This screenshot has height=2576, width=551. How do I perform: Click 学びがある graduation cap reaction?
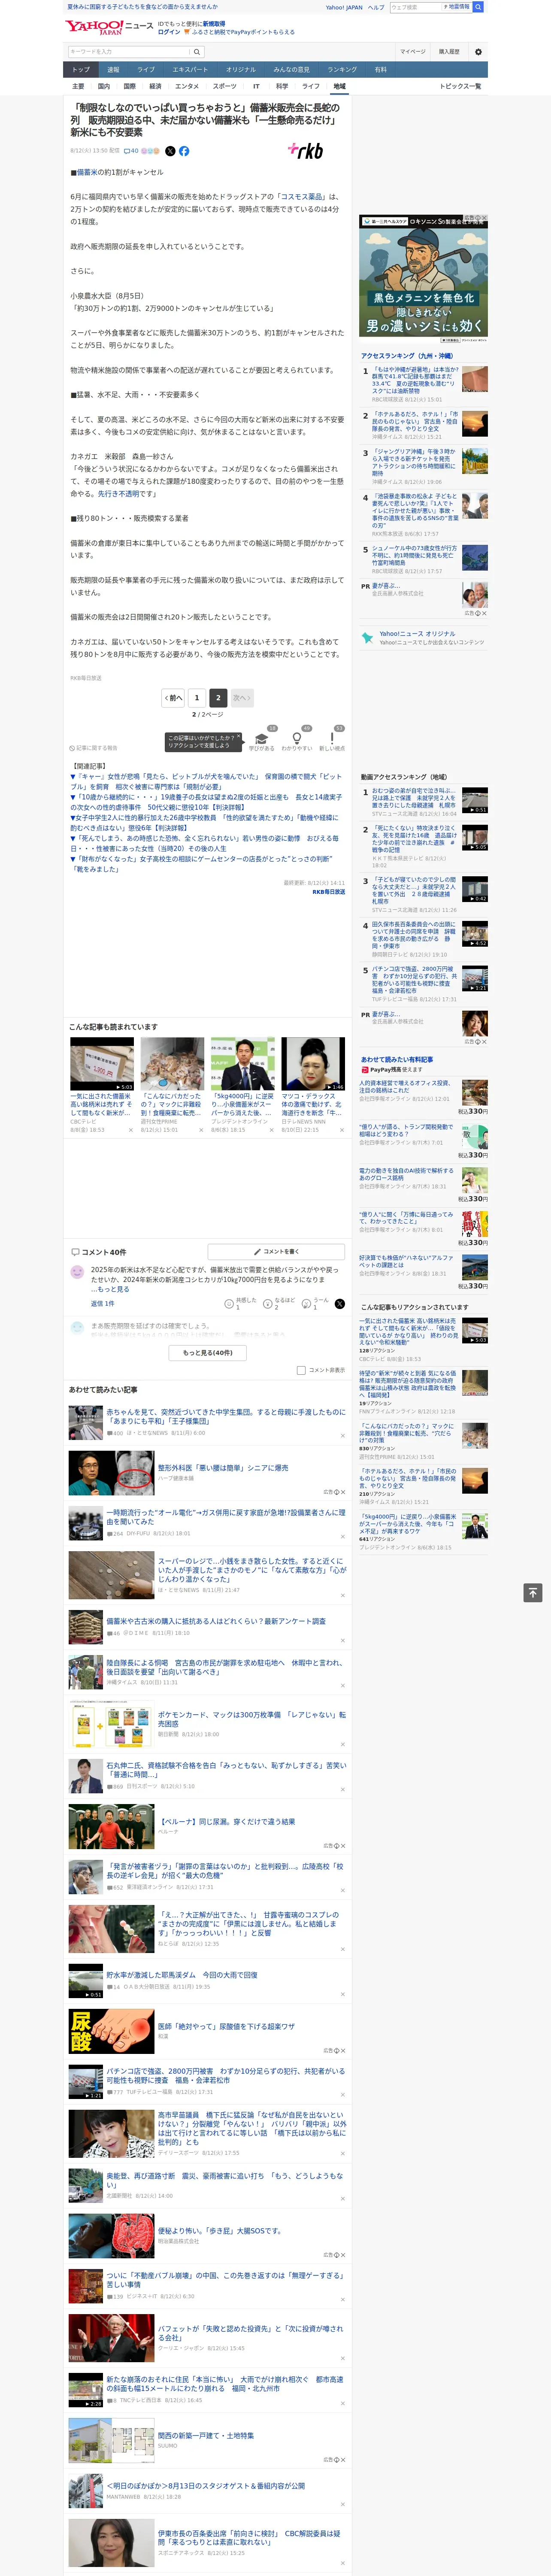(262, 739)
